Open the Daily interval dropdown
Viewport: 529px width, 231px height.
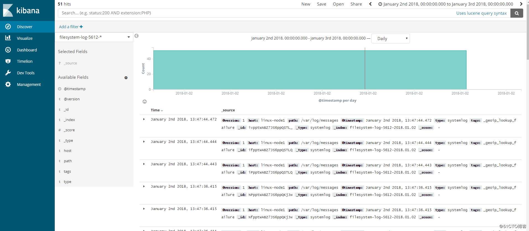pyautogui.click(x=390, y=38)
